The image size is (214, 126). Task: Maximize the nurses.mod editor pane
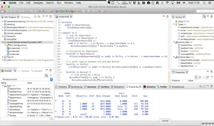point(167,16)
